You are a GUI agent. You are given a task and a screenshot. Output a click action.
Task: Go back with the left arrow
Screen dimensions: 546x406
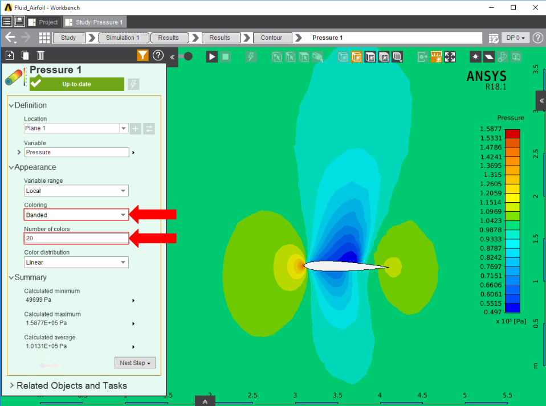pyautogui.click(x=10, y=37)
